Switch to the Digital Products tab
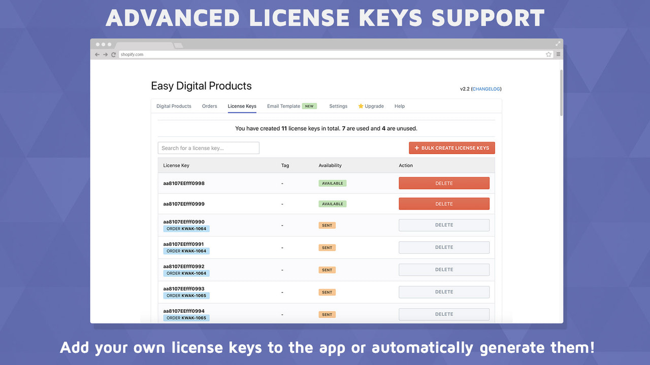 point(173,106)
